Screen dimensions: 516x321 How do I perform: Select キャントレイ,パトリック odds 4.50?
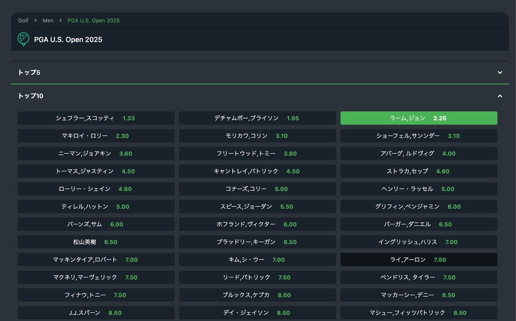click(x=257, y=171)
